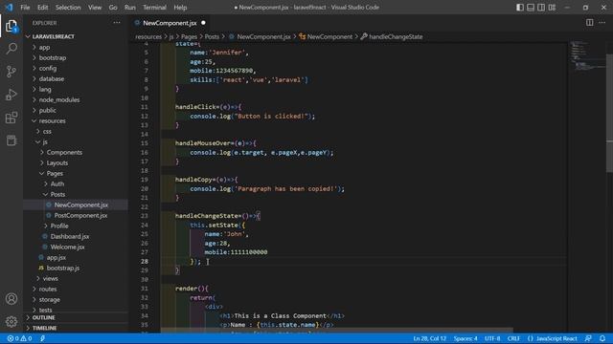Open the Go menu
613x344 pixels.
[x=113, y=7]
